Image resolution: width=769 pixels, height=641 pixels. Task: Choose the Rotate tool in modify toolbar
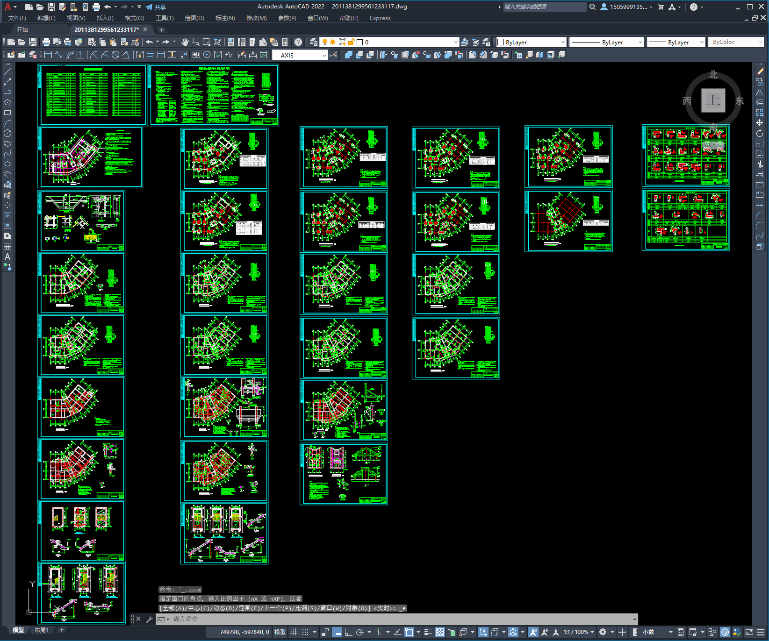(x=760, y=133)
